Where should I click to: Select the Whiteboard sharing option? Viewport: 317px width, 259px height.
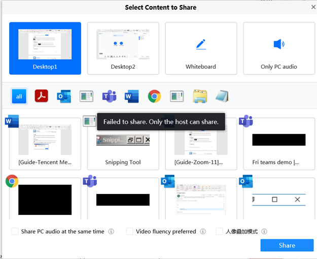pyautogui.click(x=201, y=48)
